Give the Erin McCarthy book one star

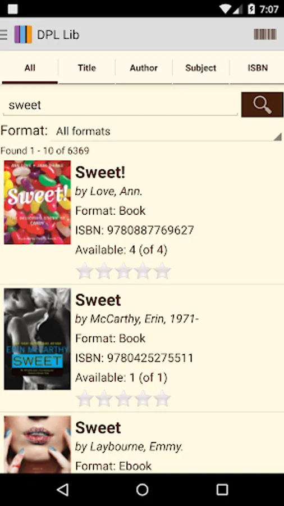(85, 398)
